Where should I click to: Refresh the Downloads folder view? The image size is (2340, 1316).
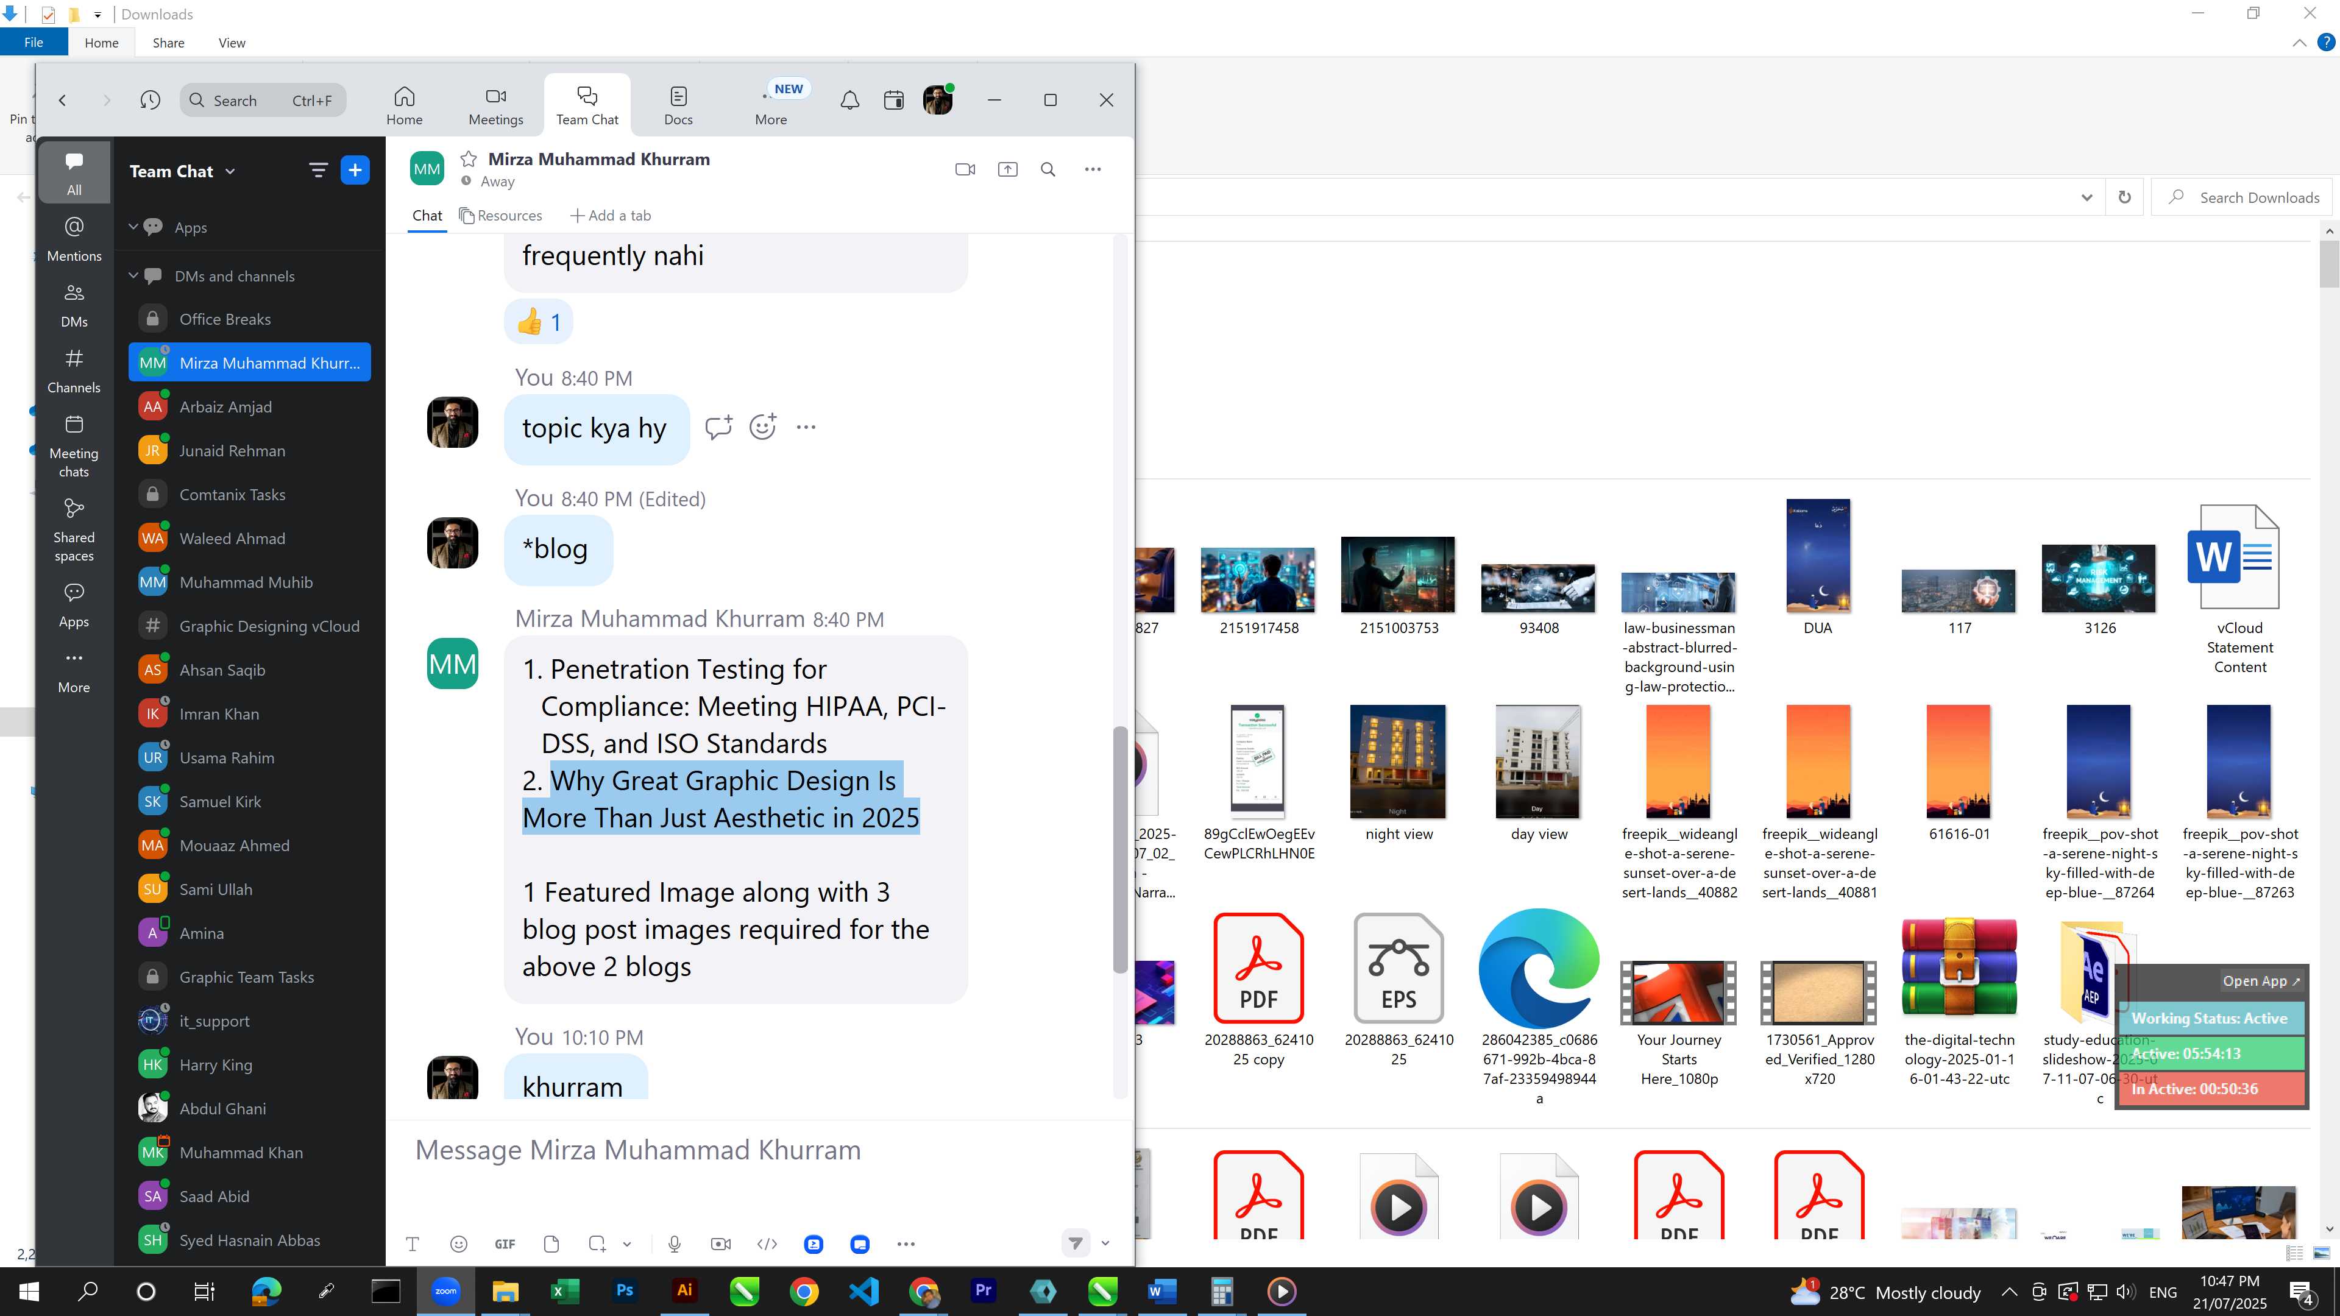coord(2125,197)
